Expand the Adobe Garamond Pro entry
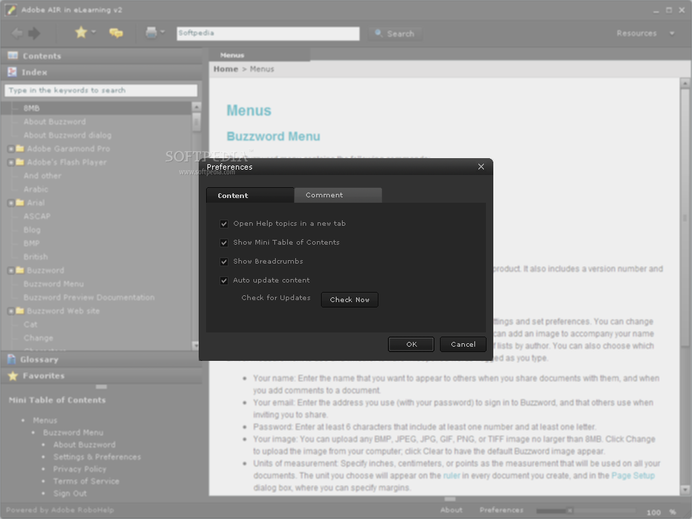Image resolution: width=692 pixels, height=519 pixels. click(11, 149)
